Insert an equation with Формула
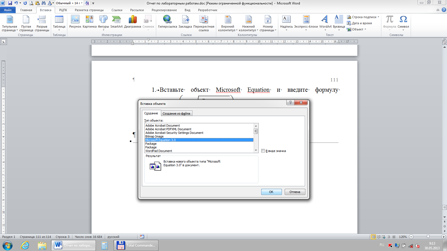This screenshot has height=251, width=447. [x=389, y=23]
